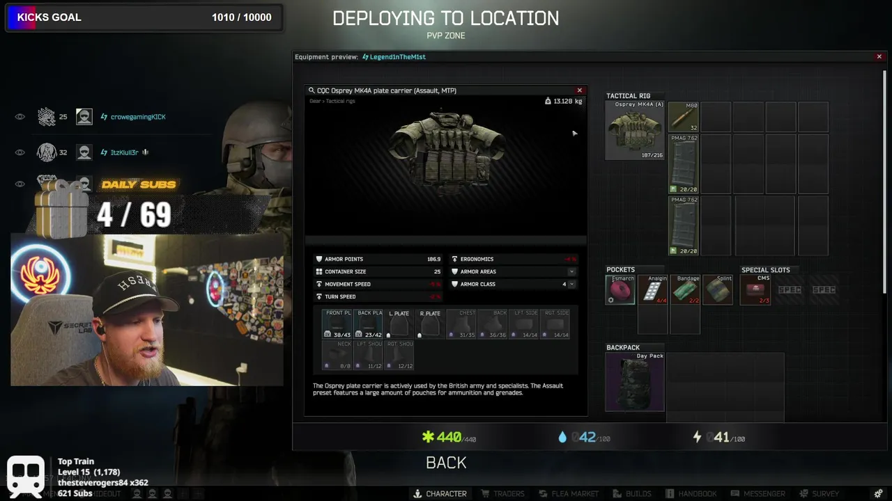Click the Gear > Tactical rigs breadcrumb
Screen dimensions: 892x501
click(332, 101)
